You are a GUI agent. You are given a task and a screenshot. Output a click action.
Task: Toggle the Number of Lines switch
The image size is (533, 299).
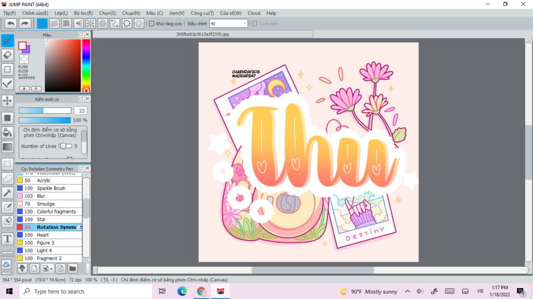65,146
